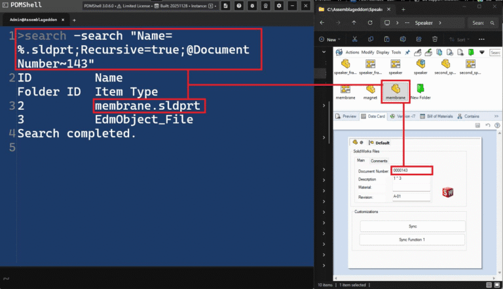The height and width of the screenshot is (289, 503).
Task: Click the Delete trash icon in Explorer
Action: pos(435,39)
